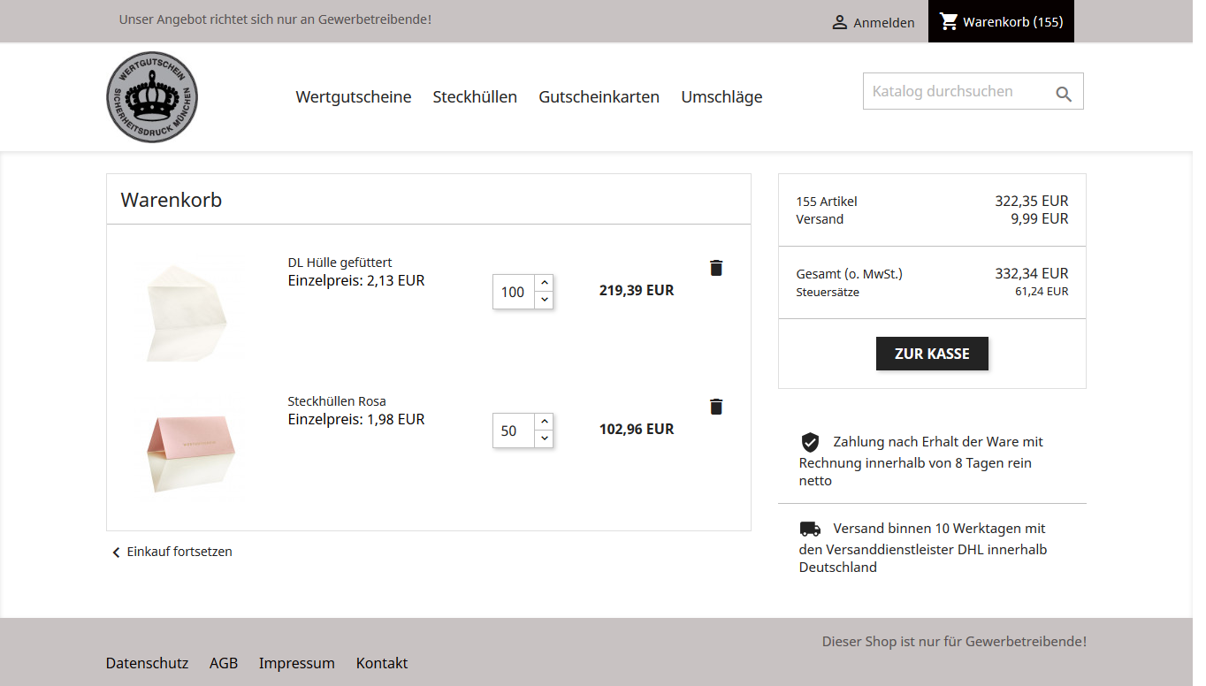Click the 9,99 EUR shipping cost
1206x686 pixels.
coord(1040,219)
